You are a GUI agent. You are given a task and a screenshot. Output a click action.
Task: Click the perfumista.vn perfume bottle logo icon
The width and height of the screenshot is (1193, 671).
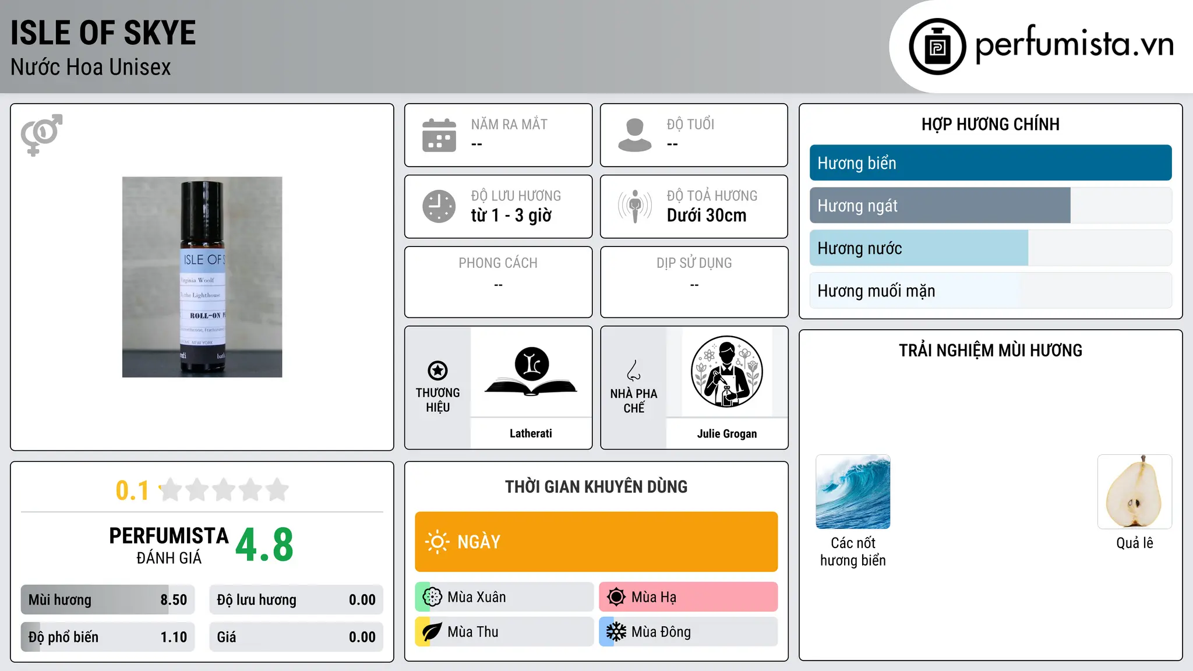(937, 47)
